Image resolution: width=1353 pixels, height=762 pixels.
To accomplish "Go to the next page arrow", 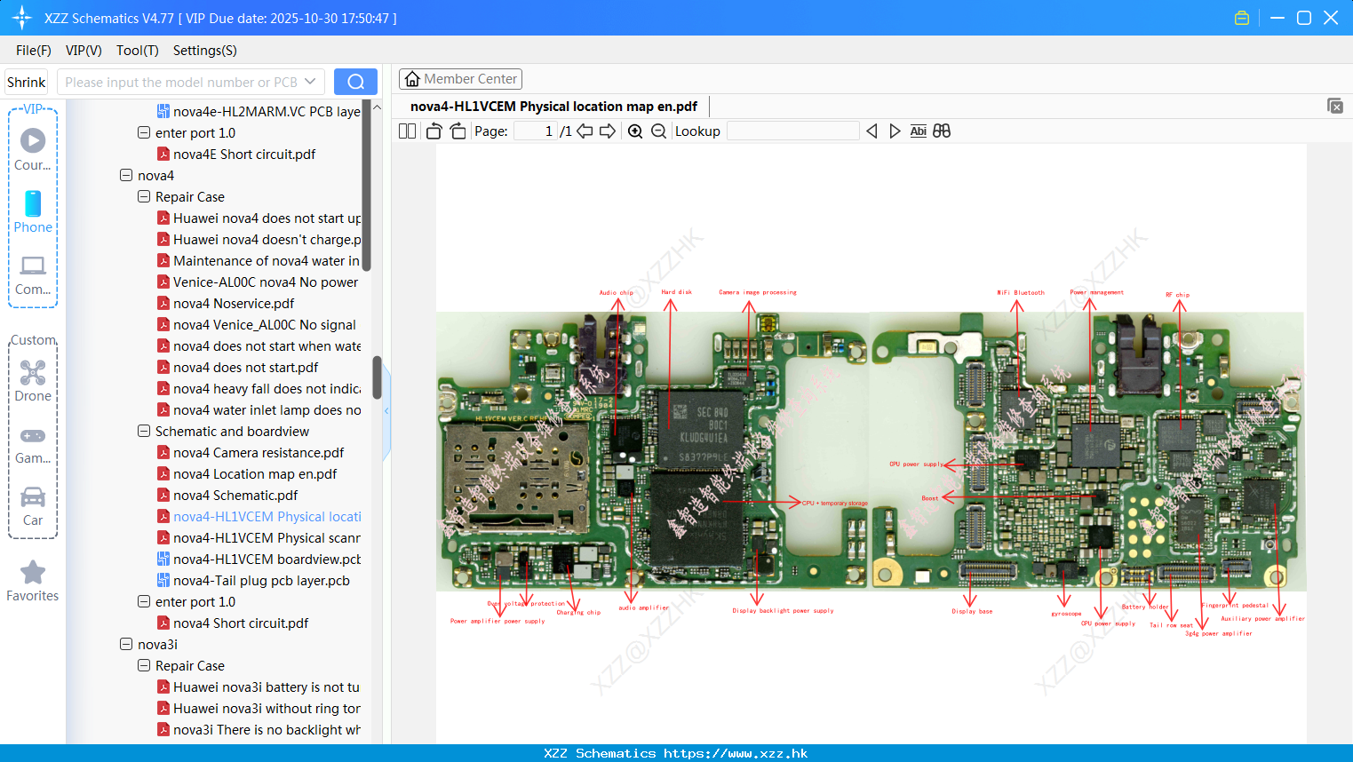I will tap(608, 131).
